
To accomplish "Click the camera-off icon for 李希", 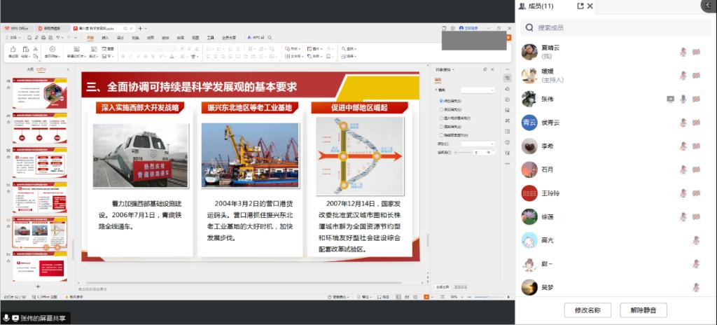I will tap(697, 146).
